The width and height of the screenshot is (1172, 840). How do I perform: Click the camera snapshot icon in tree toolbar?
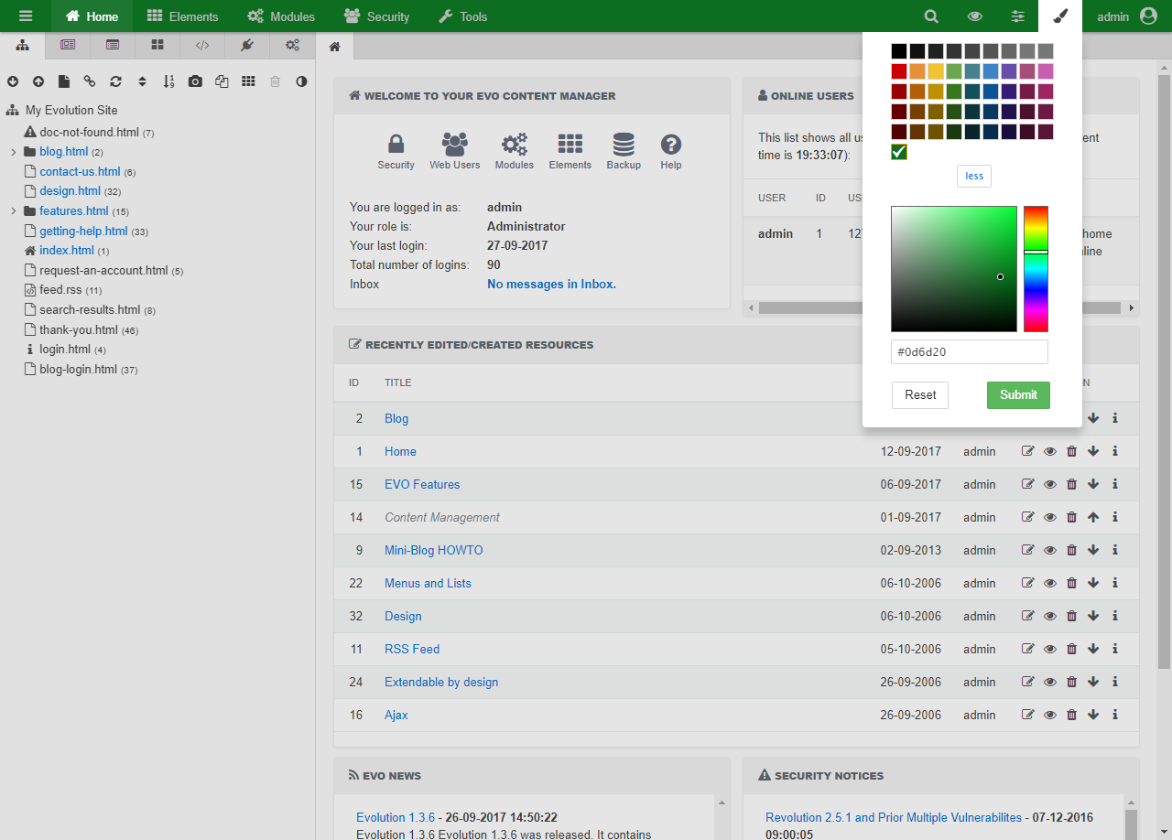coord(194,81)
